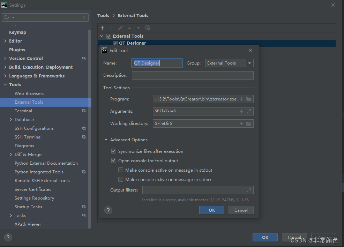Click the Add tool plus icon
Viewport: 344px width, 247px height.
click(x=102, y=28)
